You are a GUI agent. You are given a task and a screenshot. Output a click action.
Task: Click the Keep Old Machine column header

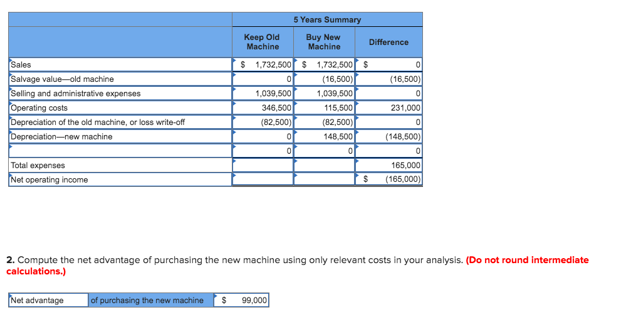pos(263,42)
